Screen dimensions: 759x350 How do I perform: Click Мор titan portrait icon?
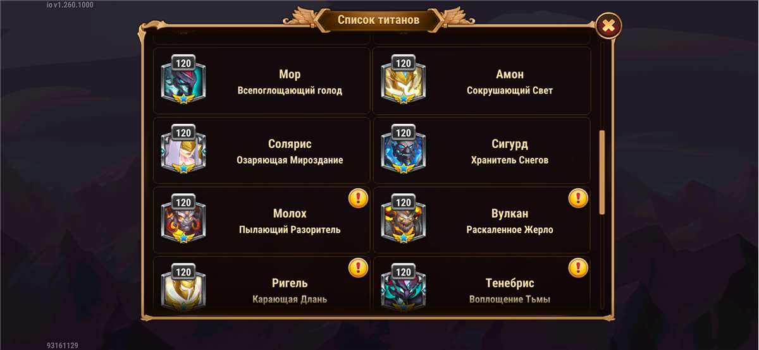(x=183, y=80)
